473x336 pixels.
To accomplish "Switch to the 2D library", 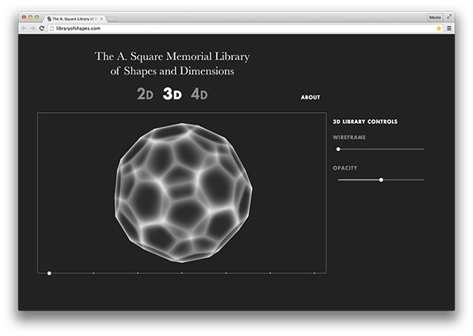I will click(x=145, y=94).
